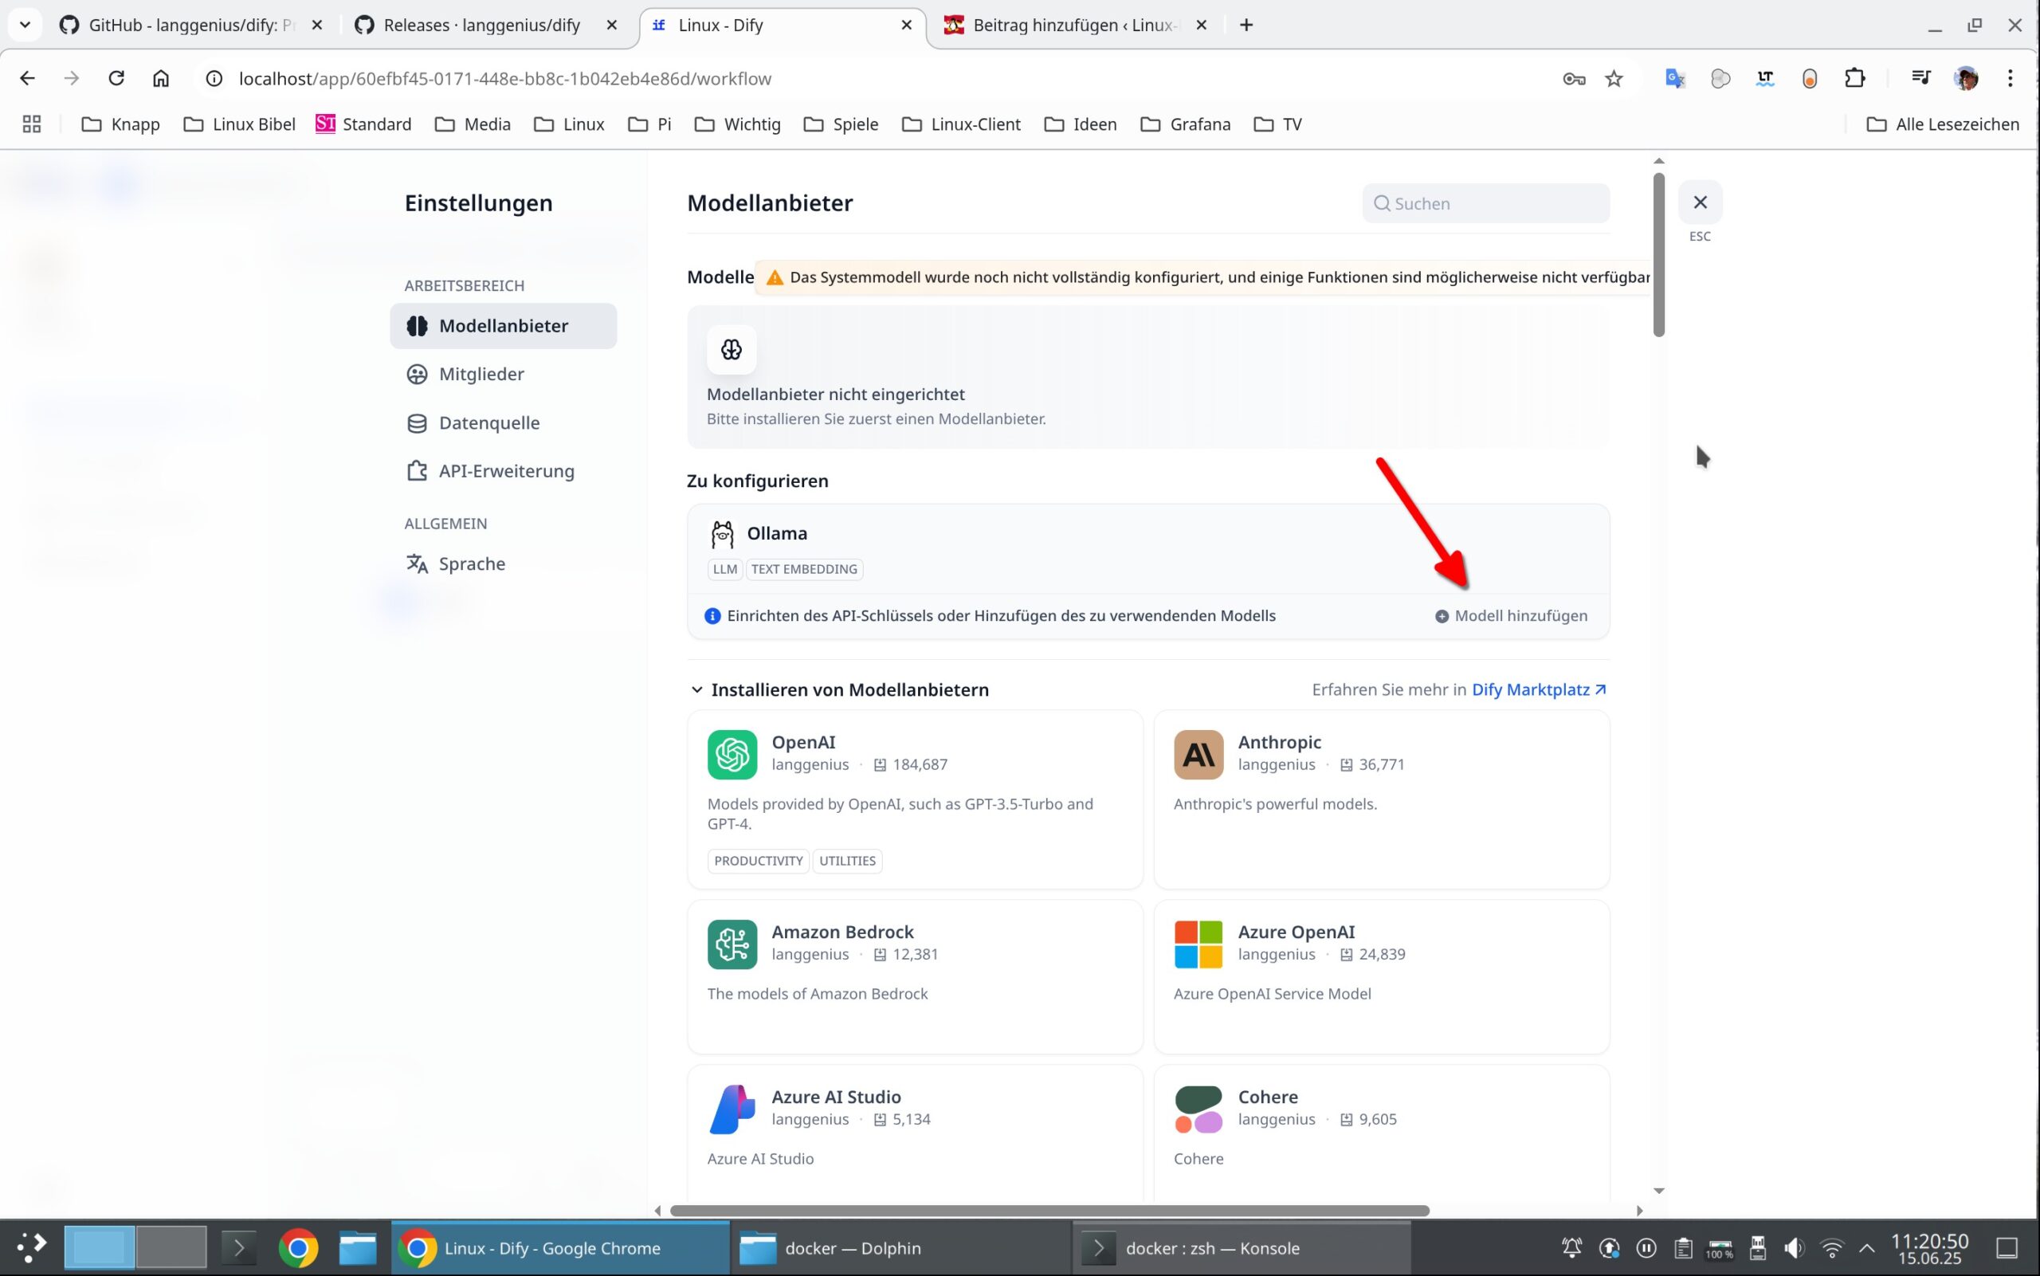Image resolution: width=2040 pixels, height=1276 pixels.
Task: Expand hidden system tray icons arrow
Action: 1866,1247
